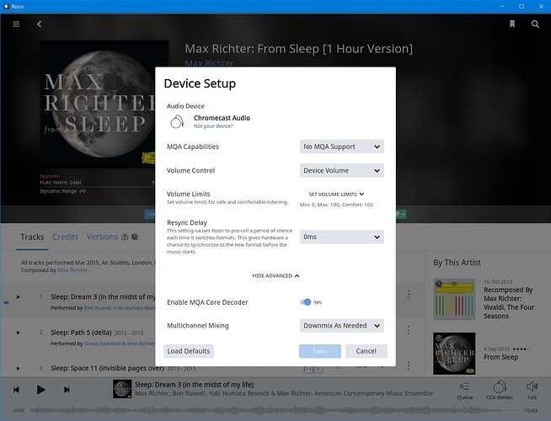Click the '10:03' track duration text

531,410
